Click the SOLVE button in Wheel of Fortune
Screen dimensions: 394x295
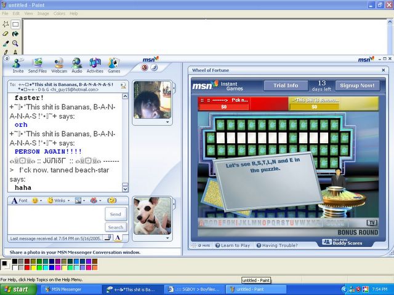click(336, 222)
